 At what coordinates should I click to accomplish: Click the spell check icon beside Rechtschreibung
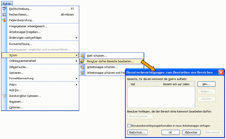point(4,9)
